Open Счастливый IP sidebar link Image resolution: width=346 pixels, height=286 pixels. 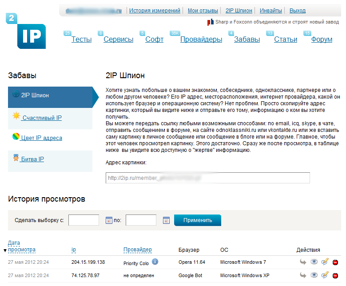(x=41, y=118)
